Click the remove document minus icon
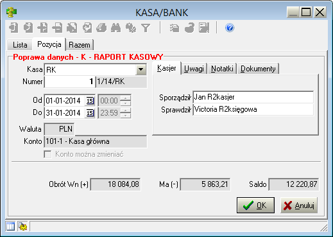 pyautogui.click(x=57, y=28)
